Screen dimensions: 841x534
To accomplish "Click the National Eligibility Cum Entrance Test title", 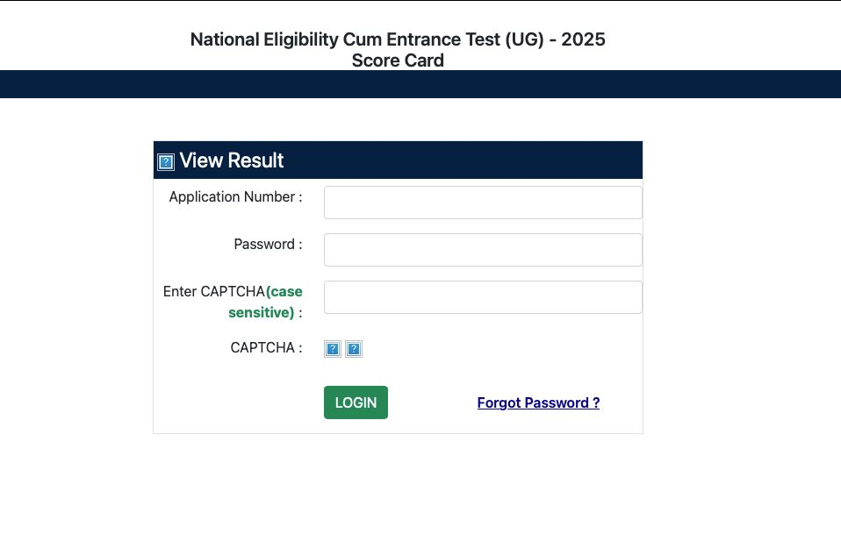I will [x=398, y=39].
